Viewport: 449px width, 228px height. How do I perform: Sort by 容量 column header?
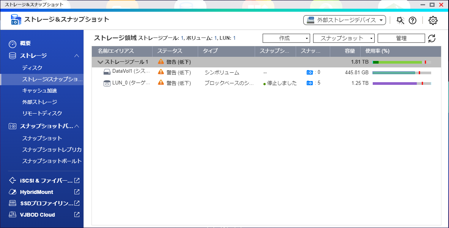point(345,52)
